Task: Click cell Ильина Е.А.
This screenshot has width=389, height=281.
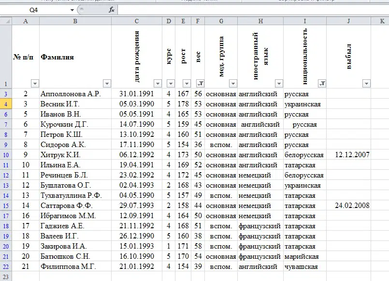Action: 75,165
